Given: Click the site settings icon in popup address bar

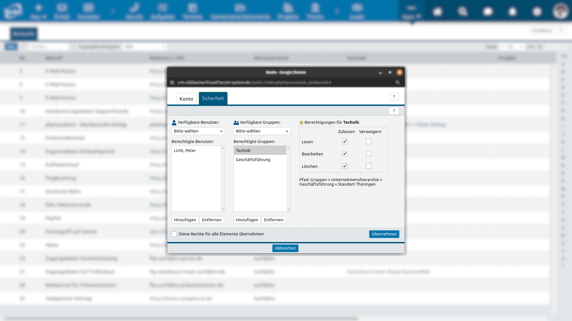Looking at the screenshot, I should click(x=172, y=82).
